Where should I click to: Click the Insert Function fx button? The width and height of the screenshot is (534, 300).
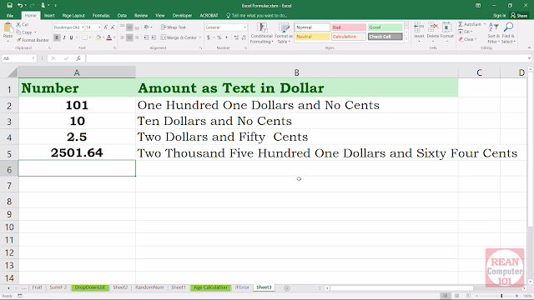(x=78, y=58)
